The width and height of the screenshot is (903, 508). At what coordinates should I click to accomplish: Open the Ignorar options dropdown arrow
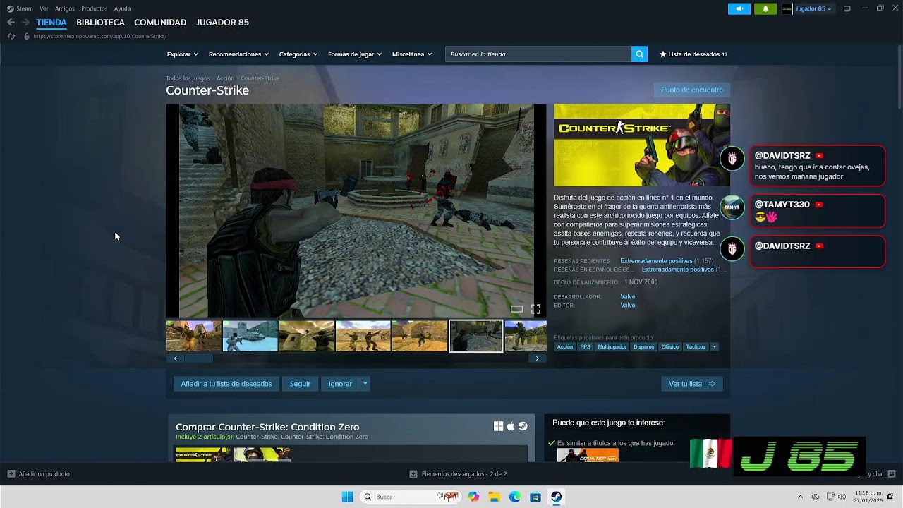[365, 384]
